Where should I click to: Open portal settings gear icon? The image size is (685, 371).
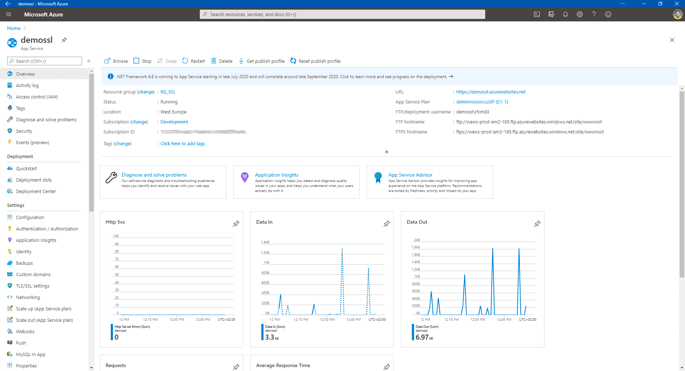(580, 14)
